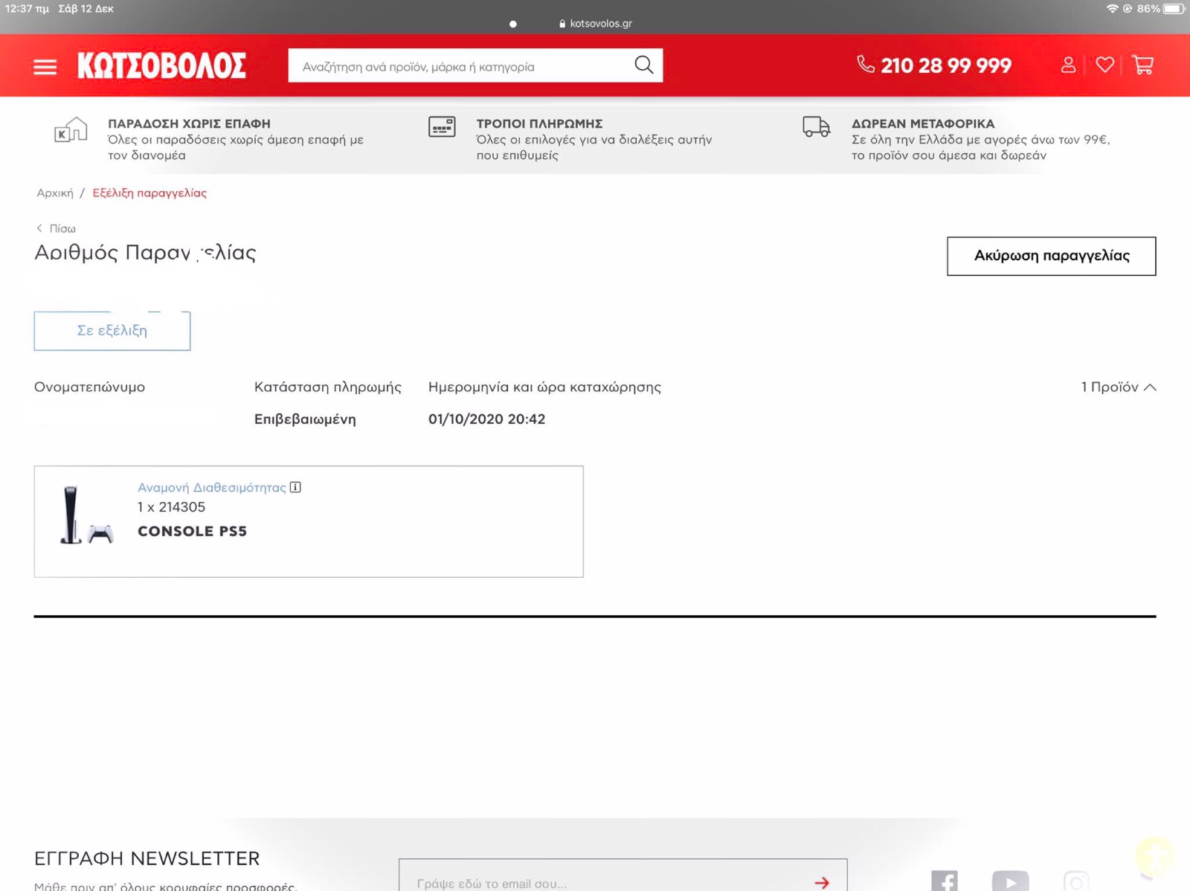Tap the kotsovolos.gr address bar
Screen dimensions: 1190x891
[x=595, y=24]
